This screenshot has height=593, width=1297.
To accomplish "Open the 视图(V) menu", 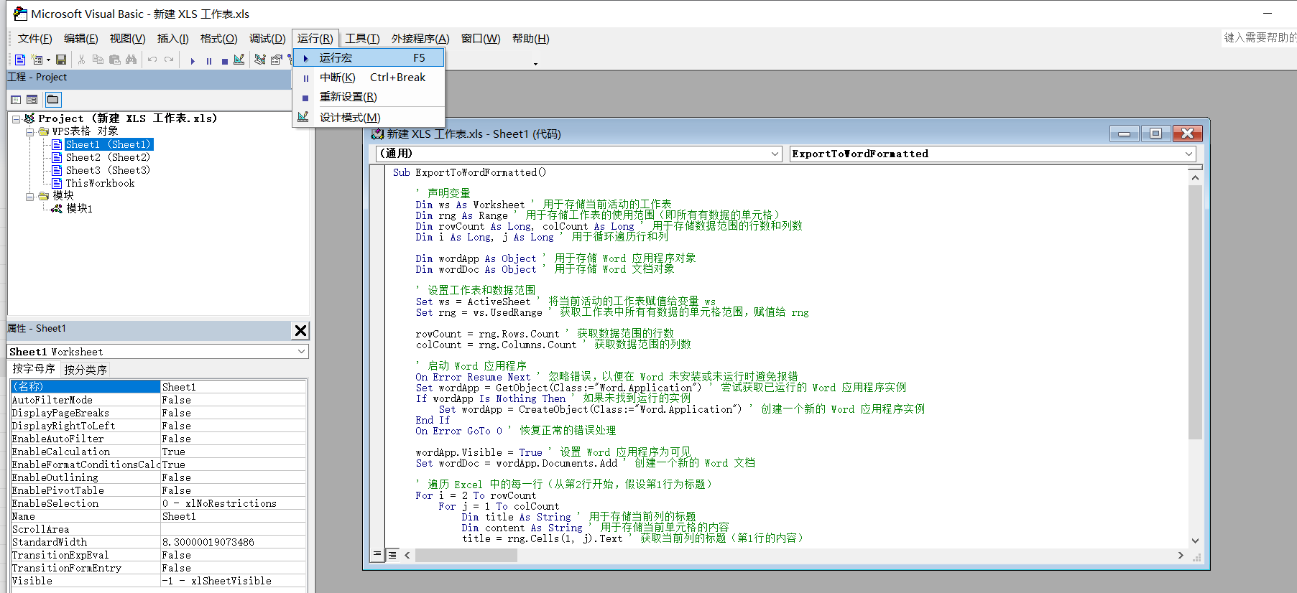I will click(x=127, y=39).
